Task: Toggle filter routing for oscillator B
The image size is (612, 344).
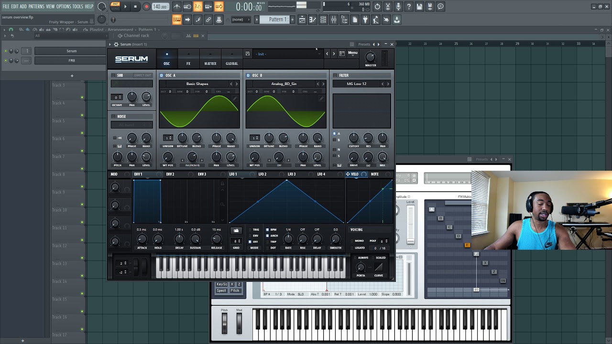Action: click(x=335, y=140)
